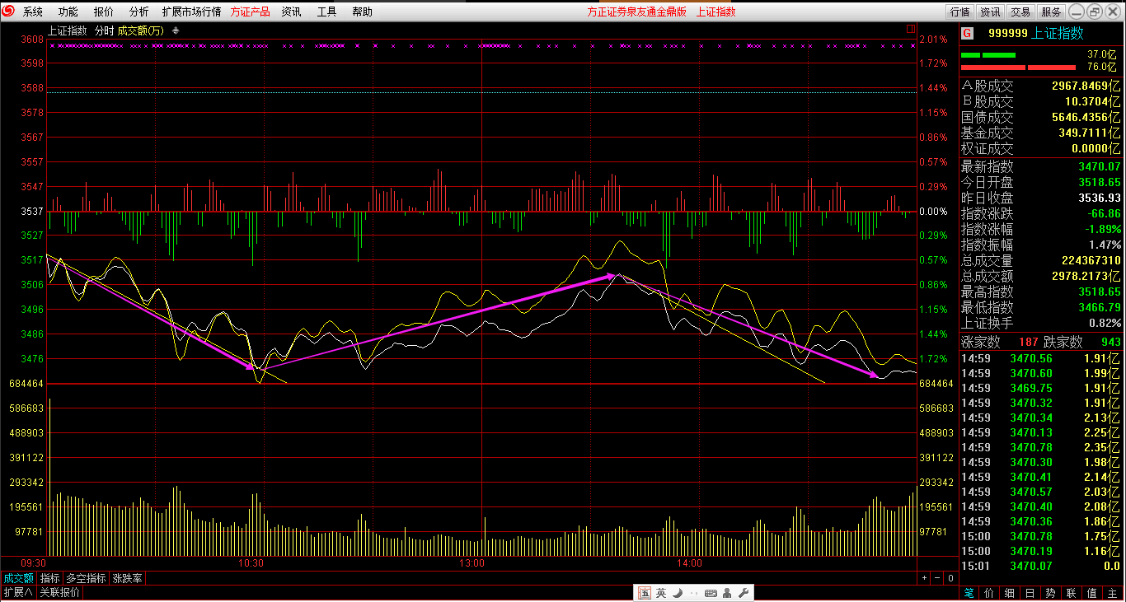1126x602 pixels.
Task: Click the IME 英 language icon
Action: coord(661,593)
